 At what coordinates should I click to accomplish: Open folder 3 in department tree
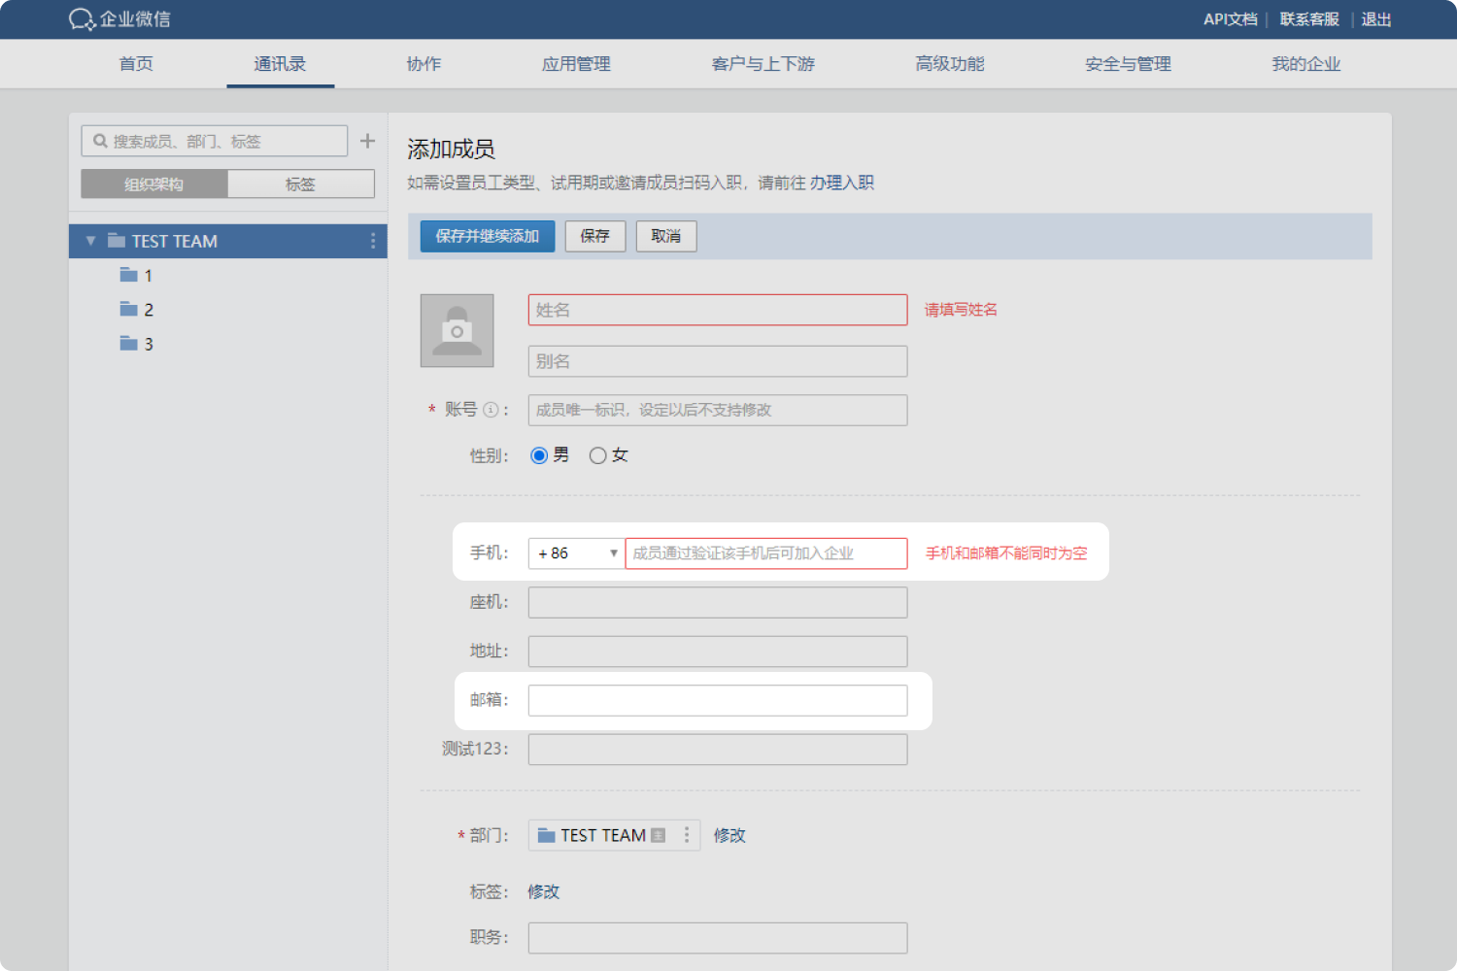pyautogui.click(x=137, y=344)
